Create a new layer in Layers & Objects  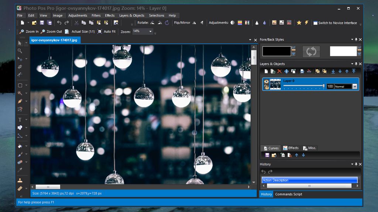(x=267, y=71)
